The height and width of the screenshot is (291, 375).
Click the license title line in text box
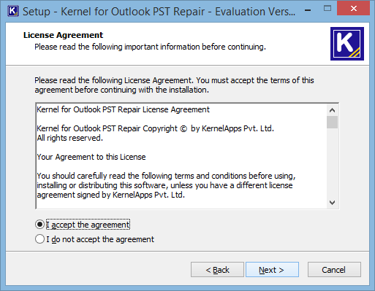123,109
